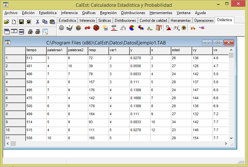Click the palabras2 column header
Image resolution: width=248 pixels, height=167 pixels.
77,51
